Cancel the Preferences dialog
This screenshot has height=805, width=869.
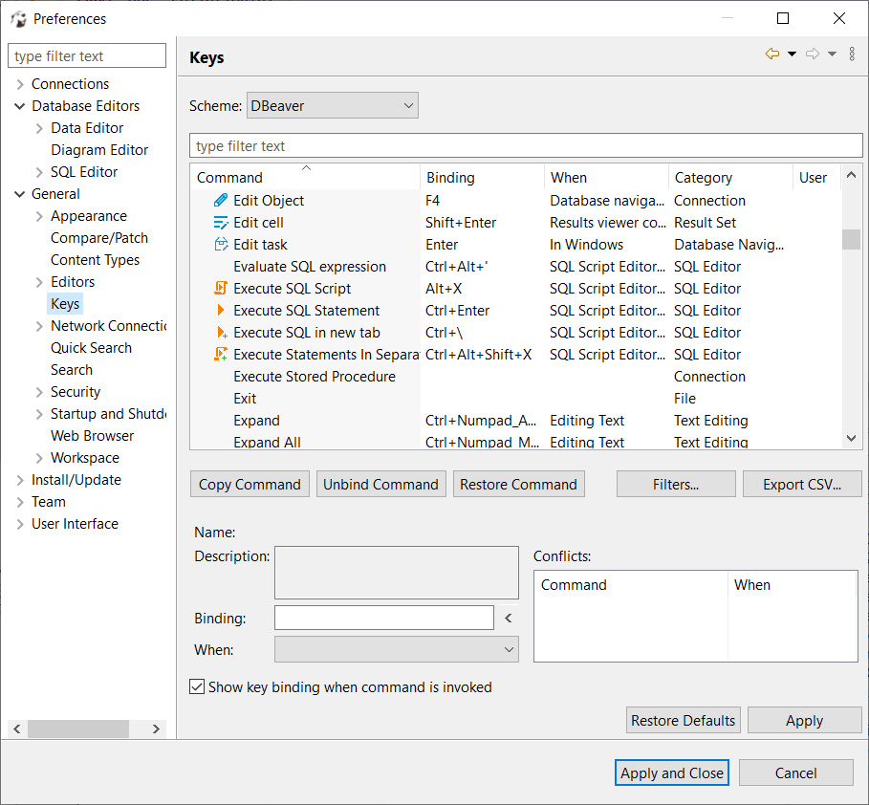(x=795, y=772)
